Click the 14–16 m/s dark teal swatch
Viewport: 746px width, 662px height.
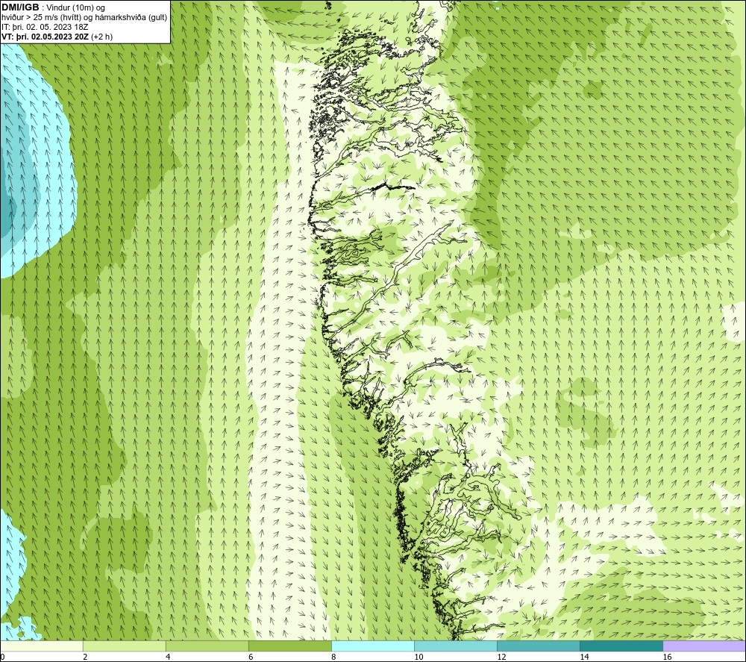pyautogui.click(x=621, y=646)
